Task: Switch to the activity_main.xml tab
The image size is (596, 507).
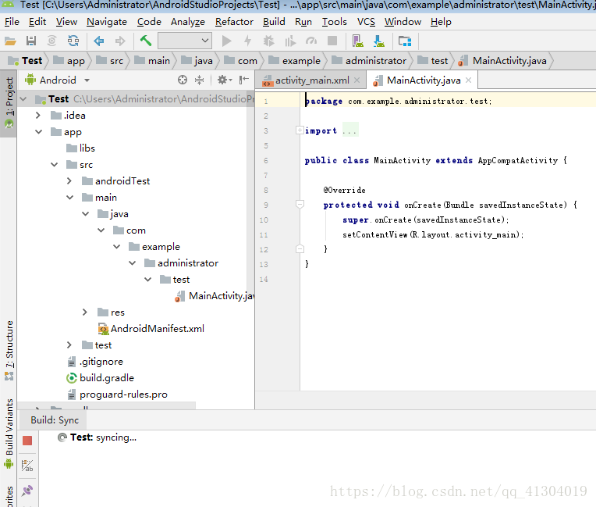Action: point(312,80)
